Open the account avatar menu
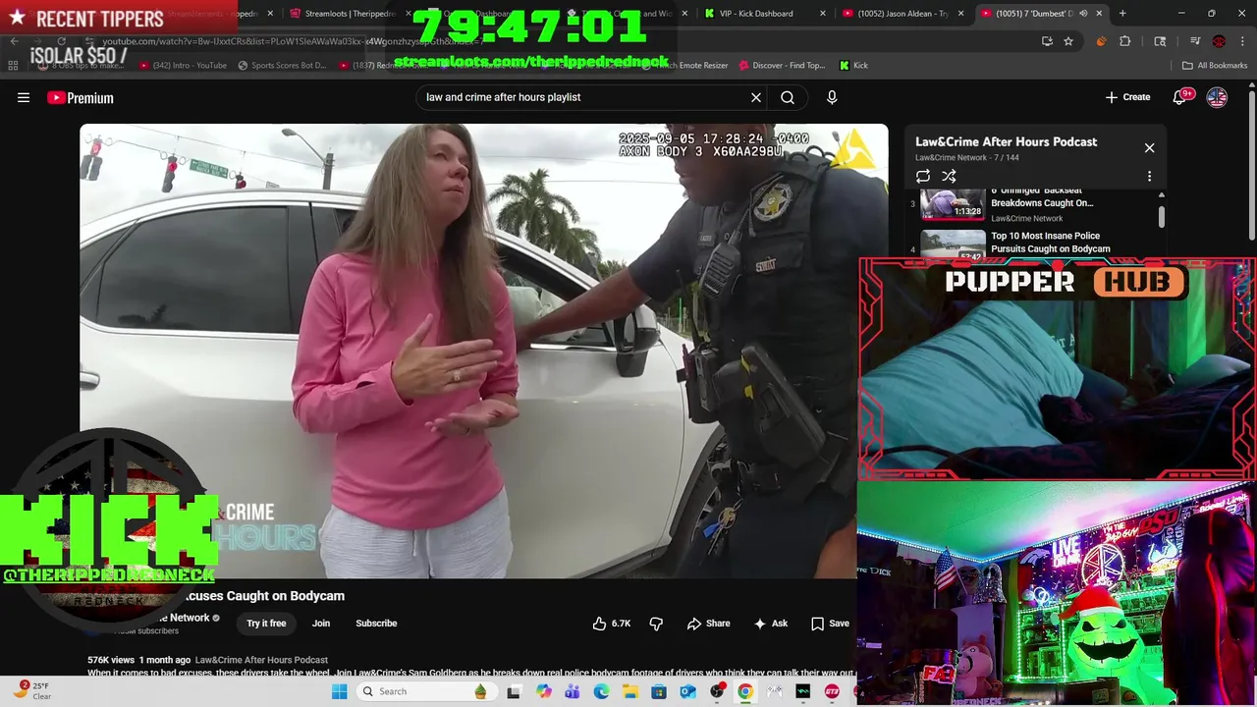This screenshot has height=707, width=1257. click(1217, 97)
